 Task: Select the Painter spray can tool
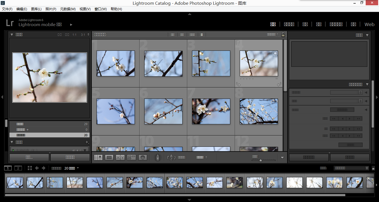click(158, 158)
